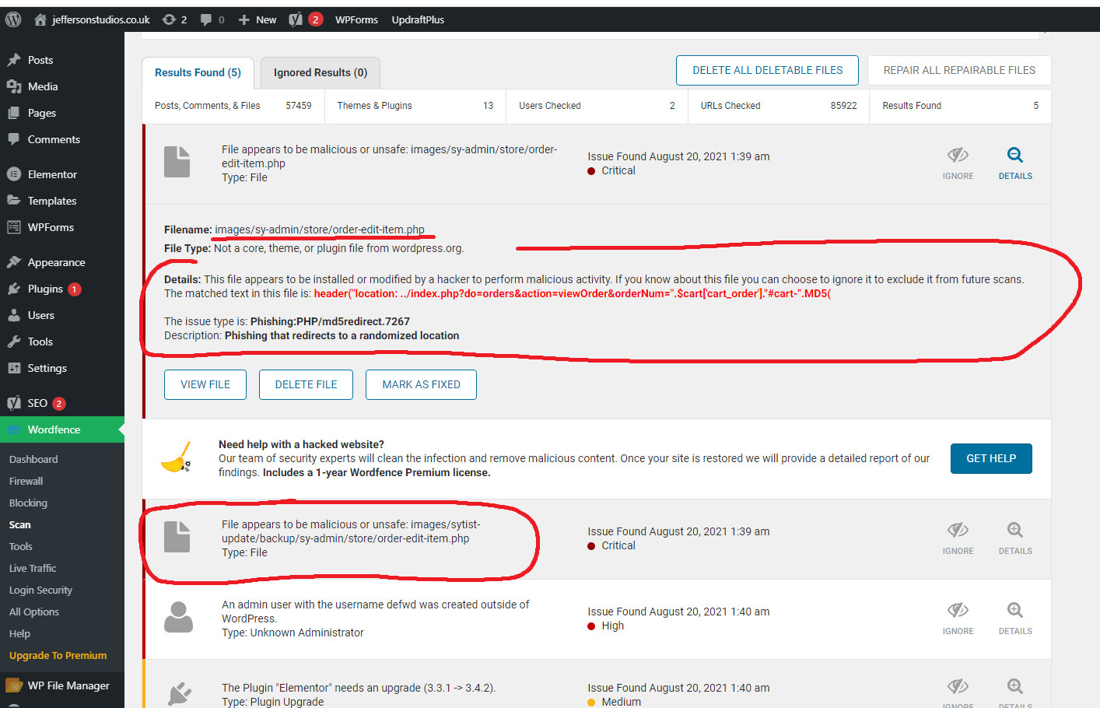The image size is (1100, 708).
Task: Ignore the Elementor upgrade issue
Action: point(958,692)
